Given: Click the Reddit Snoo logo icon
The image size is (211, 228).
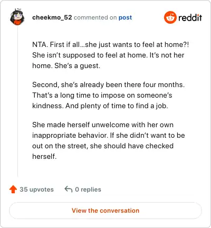Looking at the screenshot, I should (170, 17).
